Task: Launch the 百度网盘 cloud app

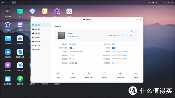Action: pyautogui.click(x=20, y=38)
